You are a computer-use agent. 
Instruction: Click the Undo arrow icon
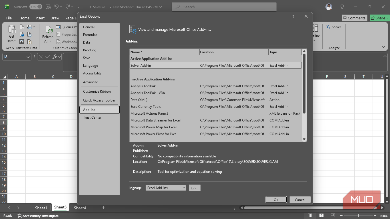pyautogui.click(x=57, y=7)
